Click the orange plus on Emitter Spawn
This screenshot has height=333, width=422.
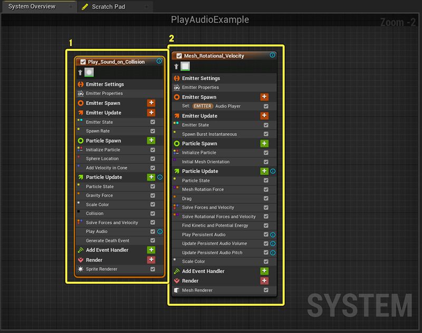click(x=151, y=102)
